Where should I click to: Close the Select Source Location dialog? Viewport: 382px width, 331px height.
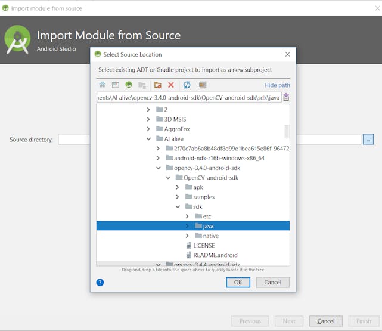pyautogui.click(x=287, y=54)
